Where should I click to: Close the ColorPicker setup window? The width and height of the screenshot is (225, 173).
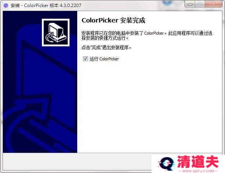click(213, 4)
